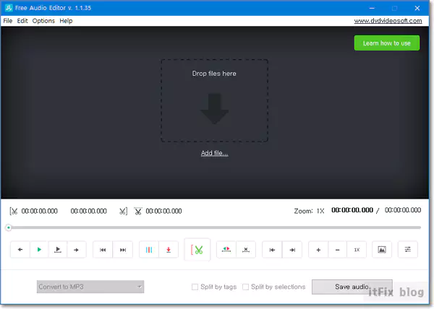Jump to next marker with fast-forward button
Viewport: 434px width, 309px height.
pos(123,250)
